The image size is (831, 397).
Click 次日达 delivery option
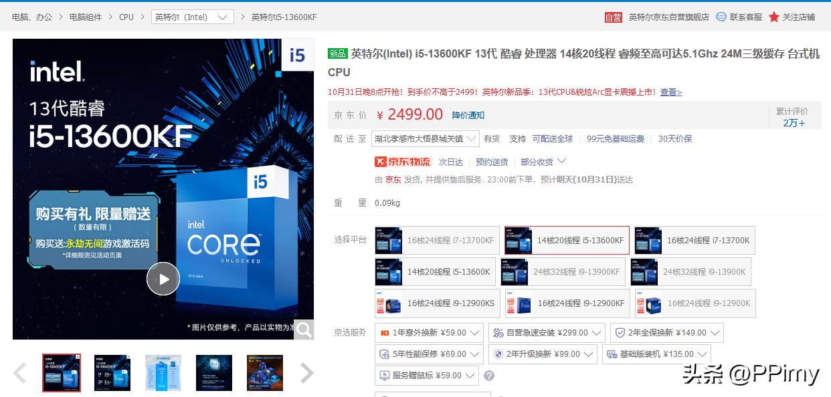coord(451,162)
